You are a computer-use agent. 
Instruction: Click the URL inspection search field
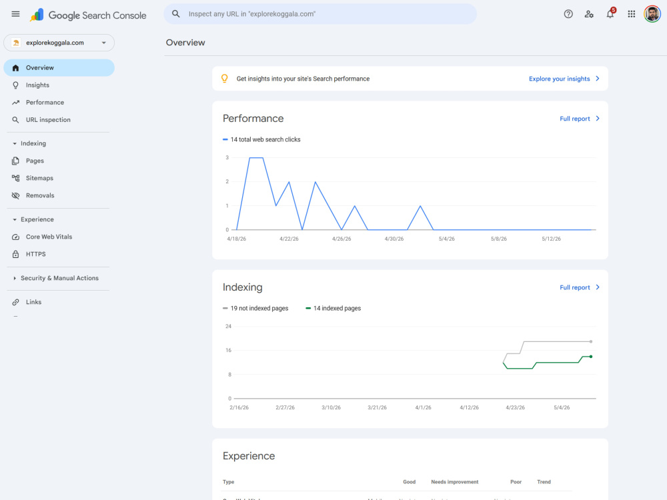tap(320, 14)
